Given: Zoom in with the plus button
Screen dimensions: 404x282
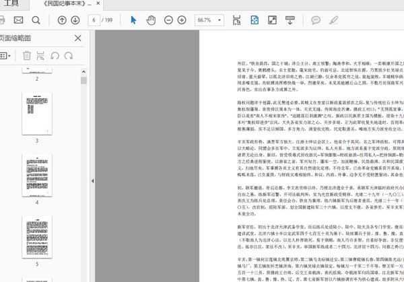Looking at the screenshot, I should point(182,20).
